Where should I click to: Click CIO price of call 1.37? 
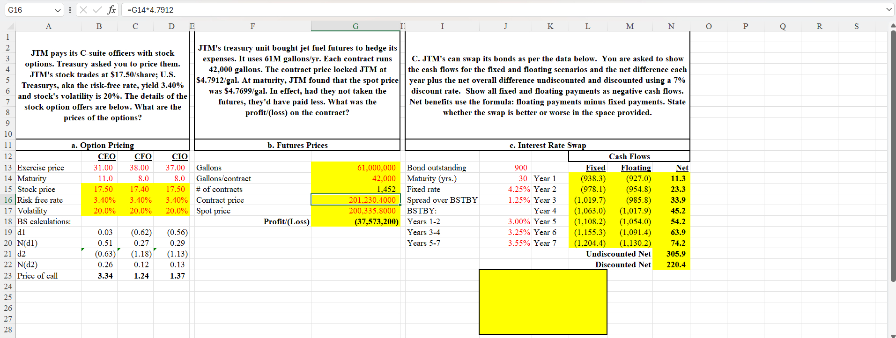pyautogui.click(x=171, y=276)
